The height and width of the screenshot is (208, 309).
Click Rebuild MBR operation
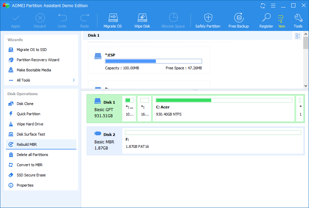coord(41,144)
